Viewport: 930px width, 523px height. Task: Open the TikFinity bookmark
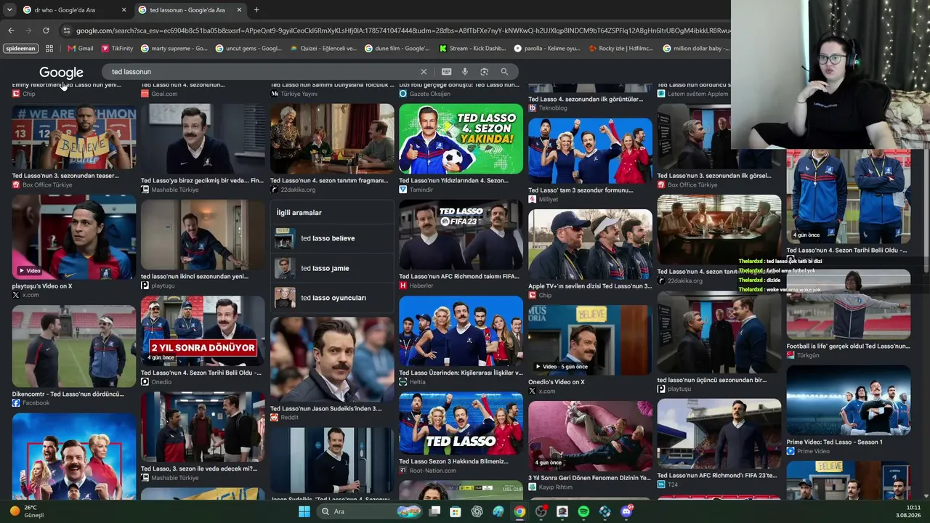[117, 49]
